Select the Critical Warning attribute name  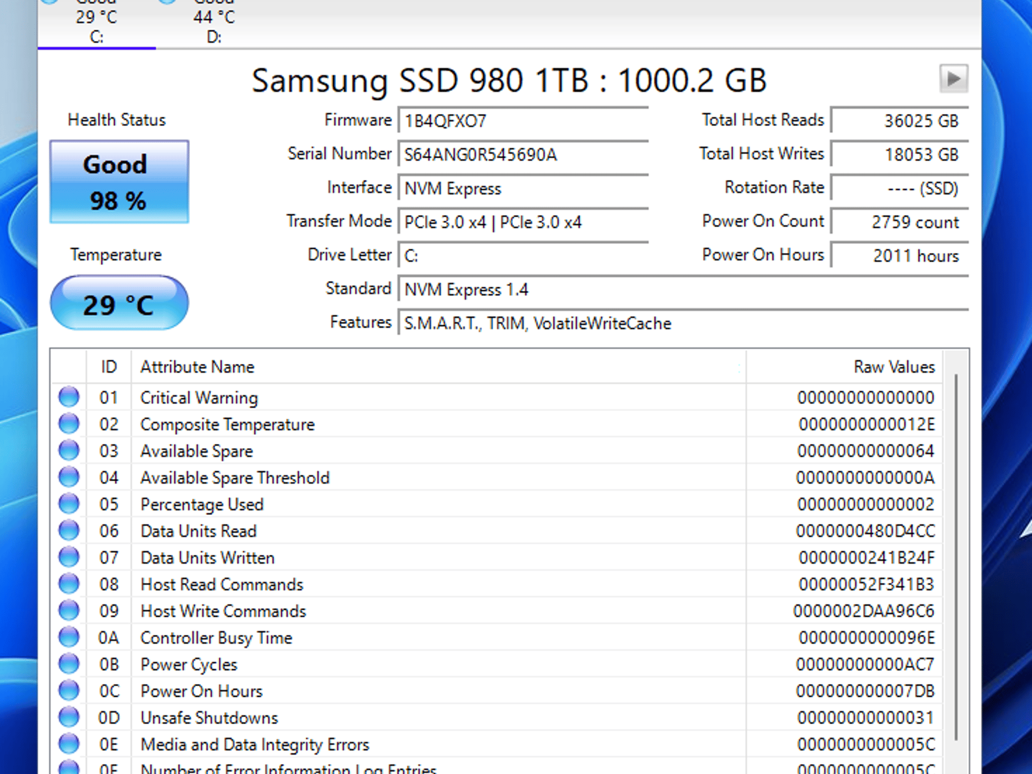click(199, 398)
